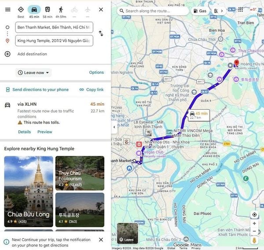Click the Chùa Châu Thới temple marker
This screenshot has width=264, height=250.
pos(220,39)
